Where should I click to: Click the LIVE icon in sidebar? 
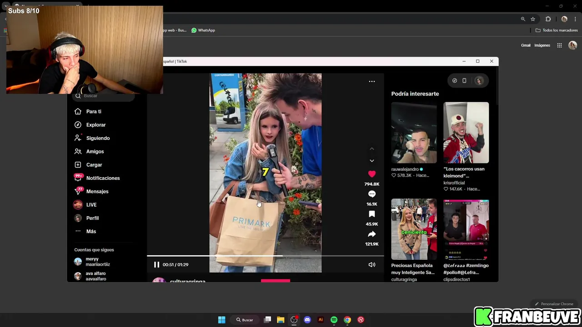78,205
